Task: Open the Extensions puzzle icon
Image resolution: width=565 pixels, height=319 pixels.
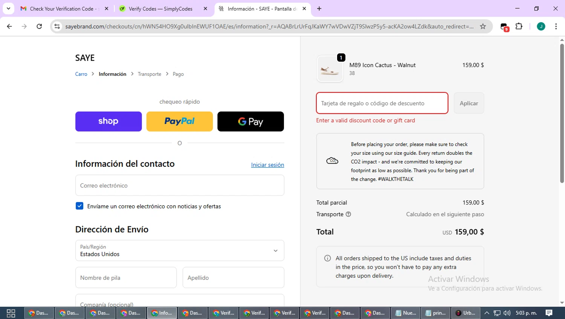Action: coord(519,26)
